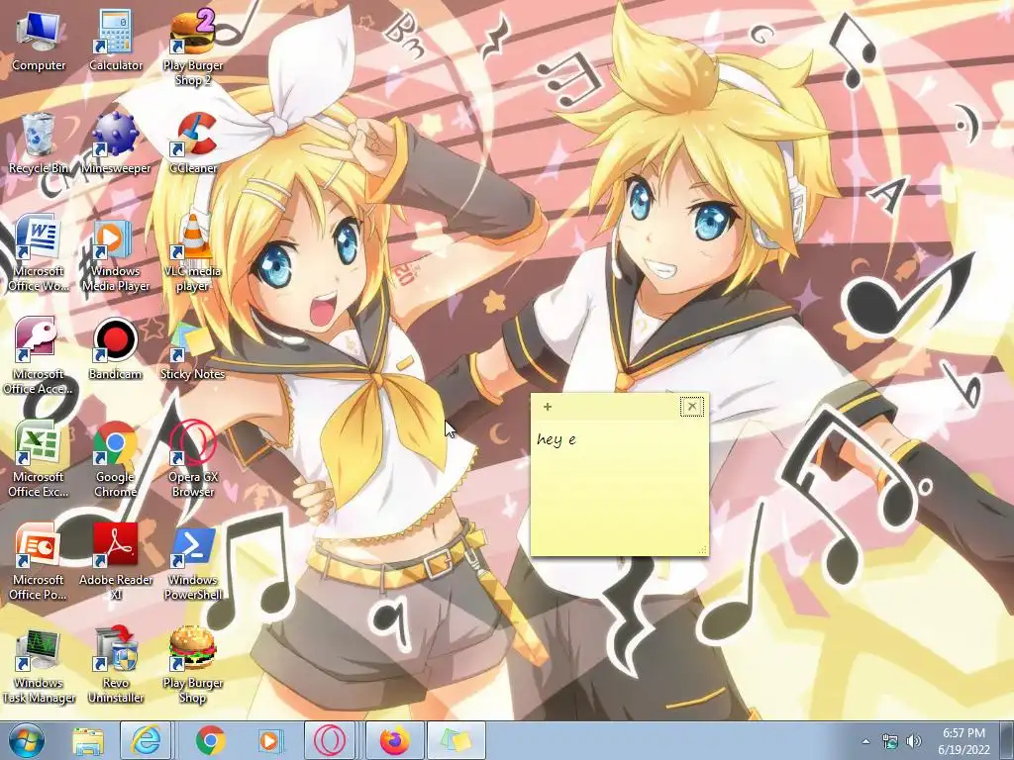
Task: Select Adobe Reader XI shortcut
Action: [116, 562]
